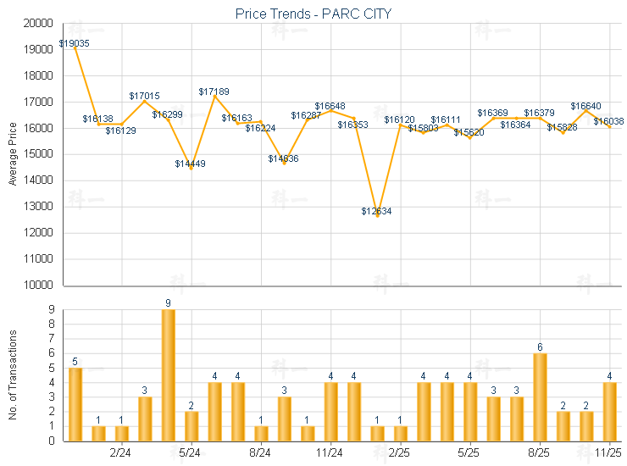Click the "Average Price" y-axis title
627x466 pixels.
[x=13, y=154]
